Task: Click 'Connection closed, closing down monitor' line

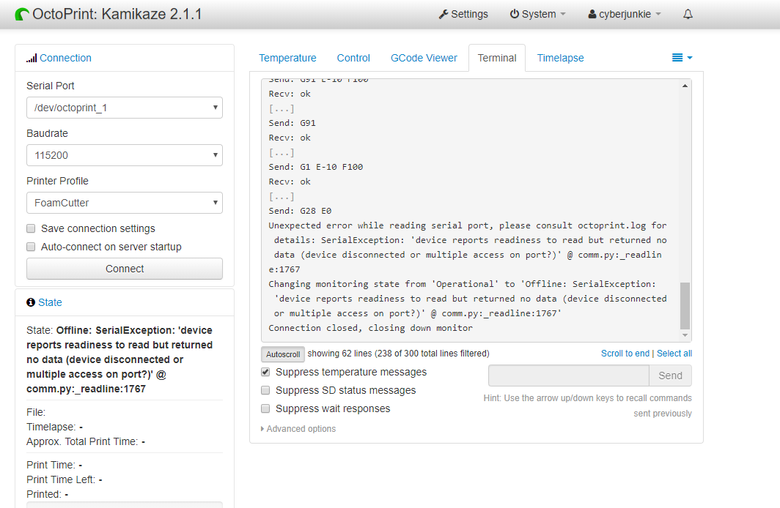Action: click(x=371, y=328)
